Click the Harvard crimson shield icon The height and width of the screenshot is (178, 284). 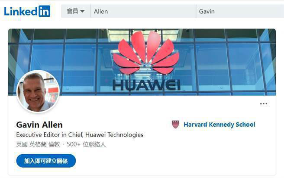(175, 124)
